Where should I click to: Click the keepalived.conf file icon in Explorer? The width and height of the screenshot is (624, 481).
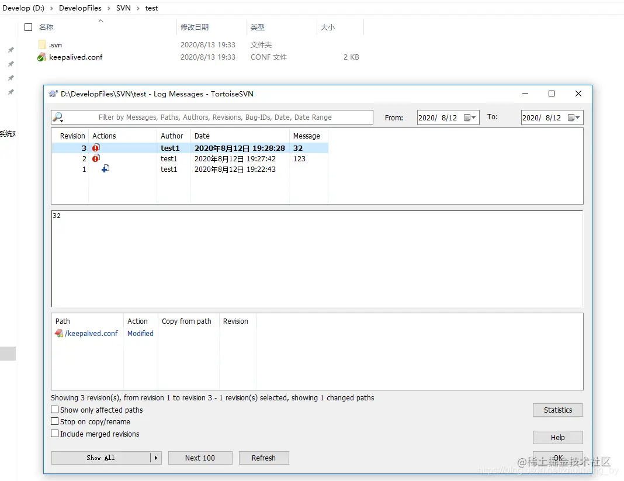(42, 57)
